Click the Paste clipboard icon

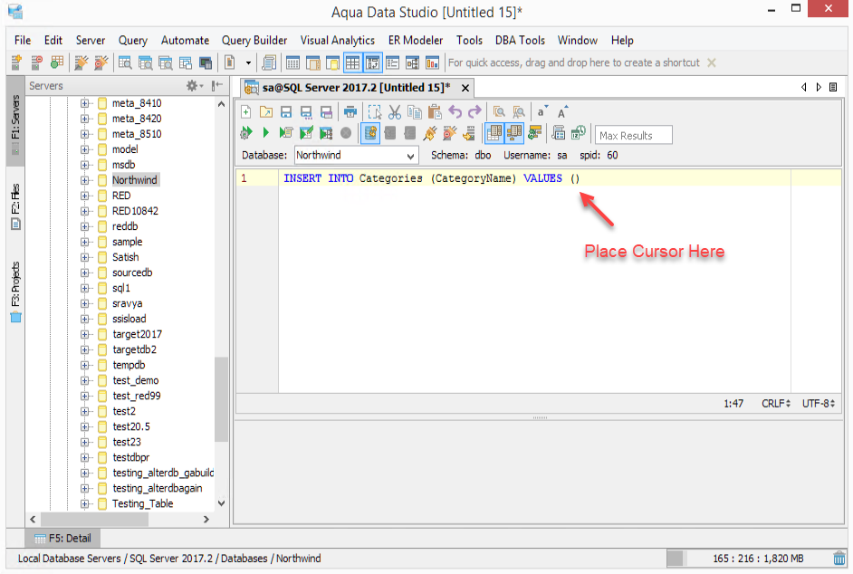coord(435,112)
